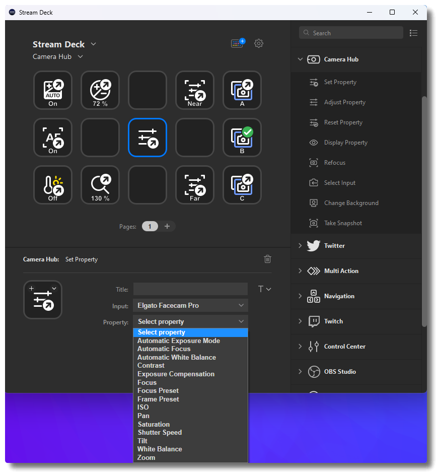Viewport: 437px width, 473px height.
Task: Click the Take Snapshot action
Action: pos(343,223)
